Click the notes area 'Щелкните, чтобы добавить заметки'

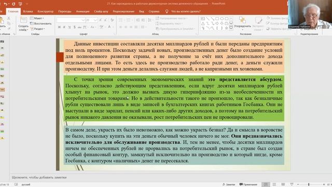click(39, 177)
